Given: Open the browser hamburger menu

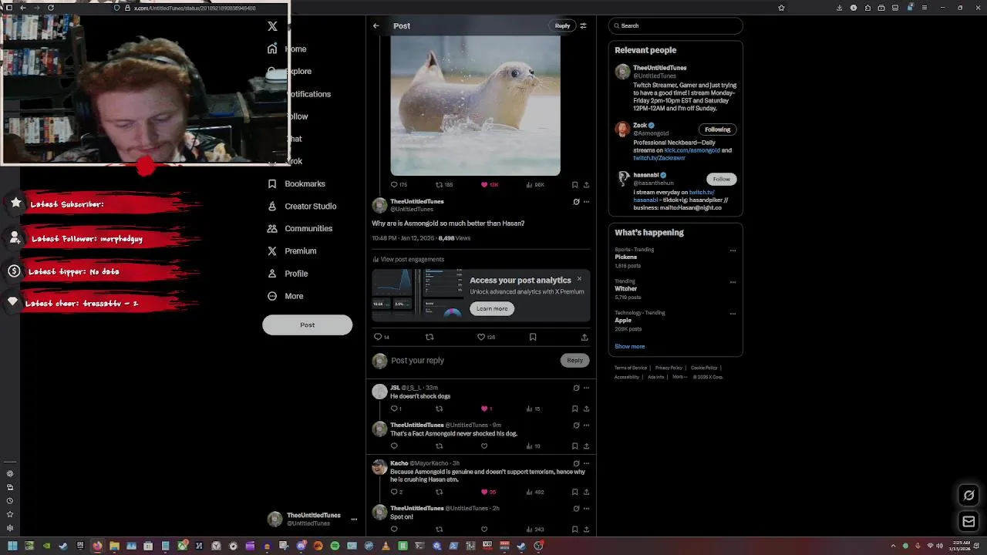Looking at the screenshot, I should pyautogui.click(x=924, y=8).
